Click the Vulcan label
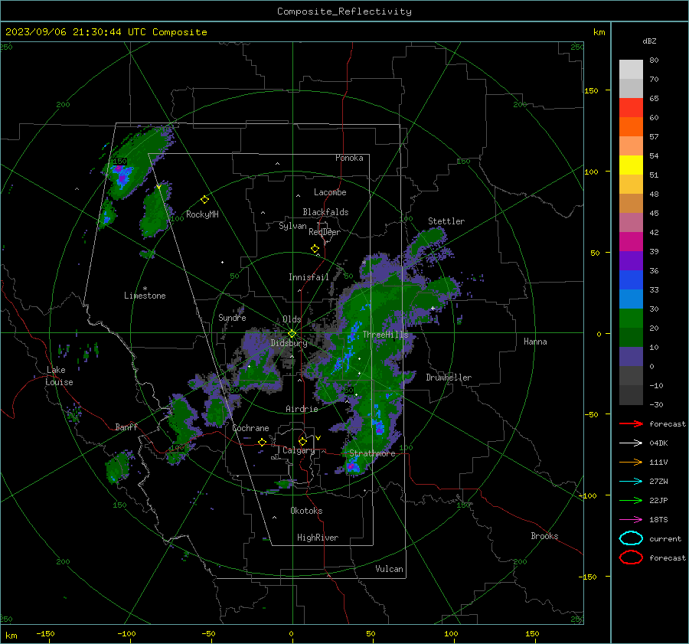 (389, 569)
